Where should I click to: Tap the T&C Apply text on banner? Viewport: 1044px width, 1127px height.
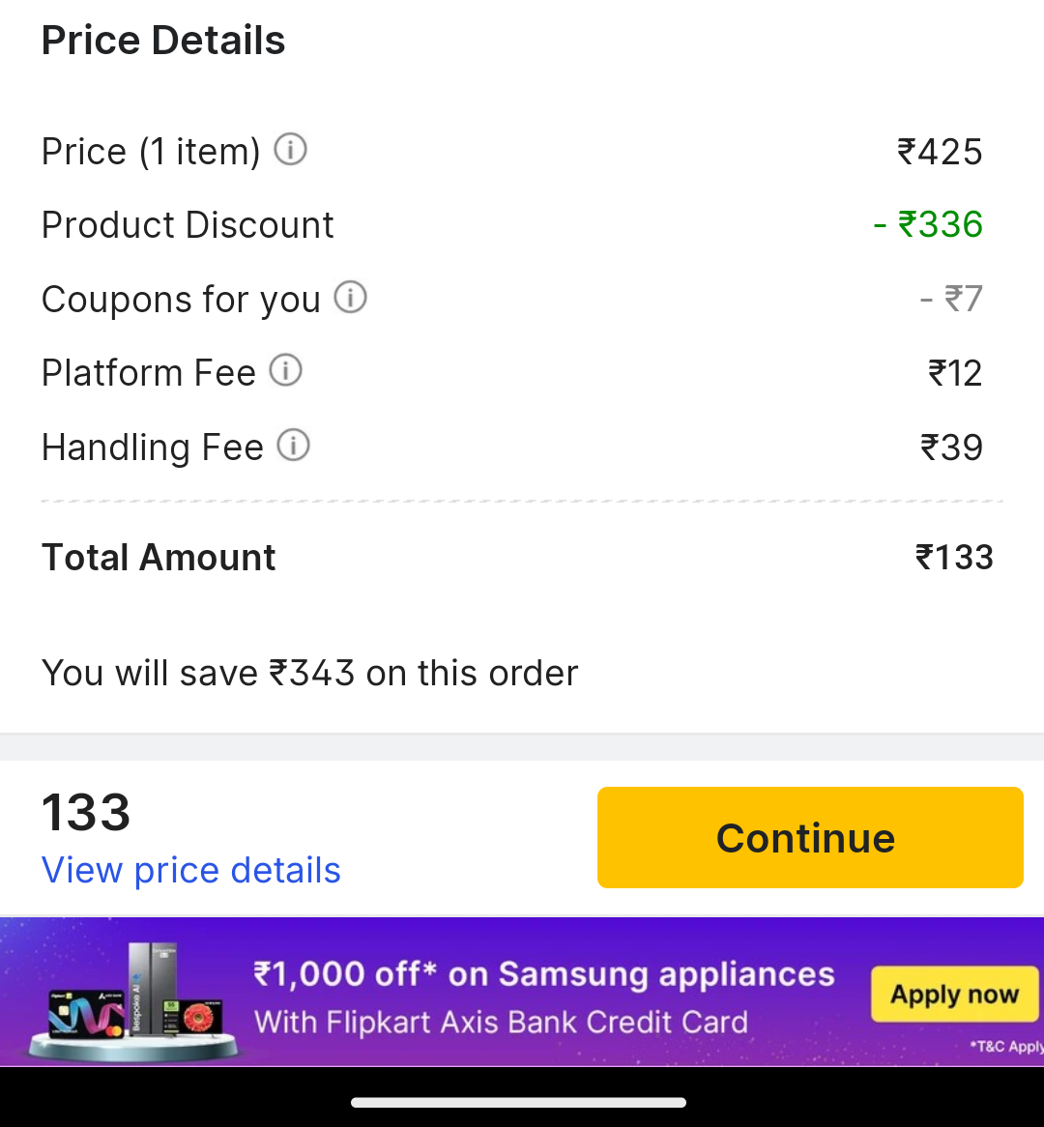(x=1007, y=1046)
